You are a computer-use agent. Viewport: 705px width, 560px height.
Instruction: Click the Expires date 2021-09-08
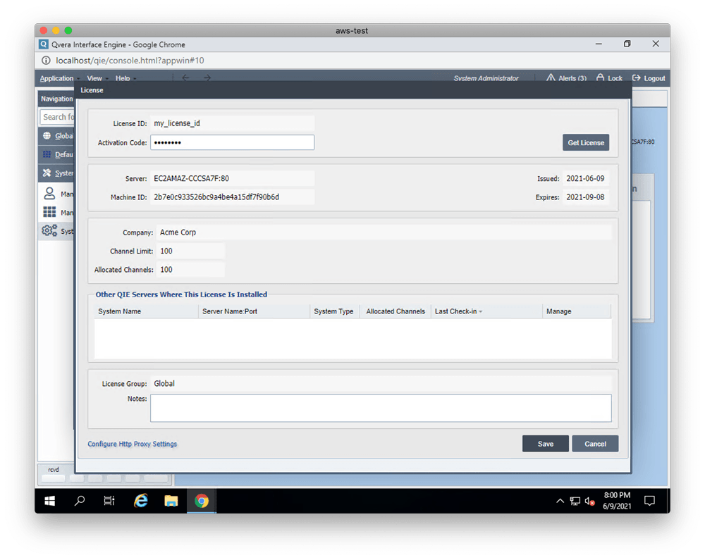point(585,197)
